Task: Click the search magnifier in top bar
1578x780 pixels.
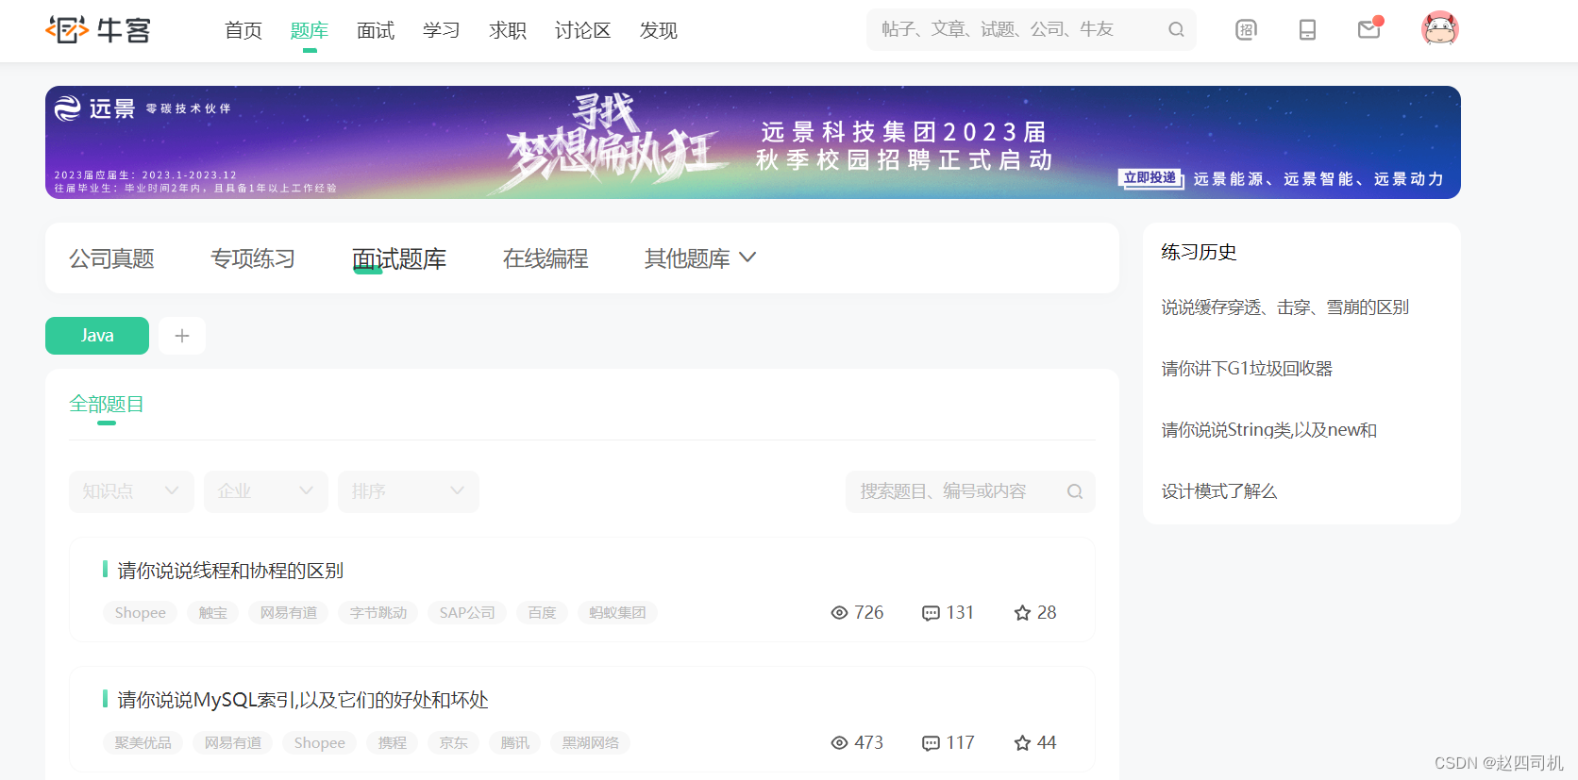Action: point(1176,29)
